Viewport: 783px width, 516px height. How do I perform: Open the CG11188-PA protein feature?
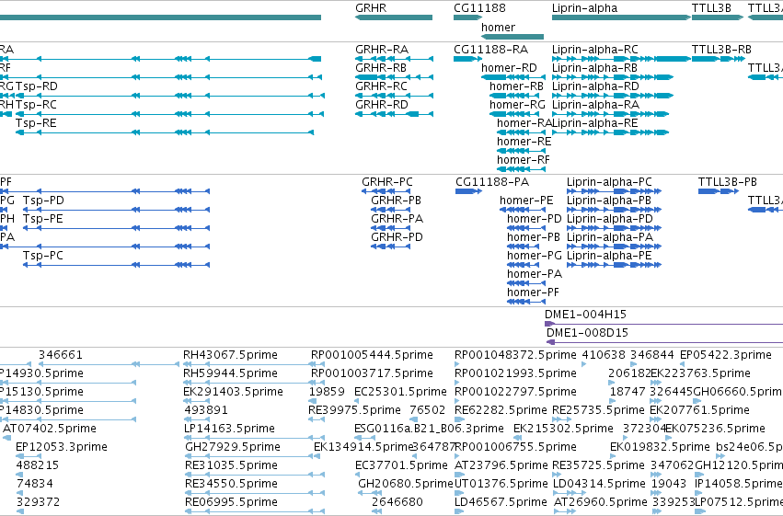coord(492,182)
